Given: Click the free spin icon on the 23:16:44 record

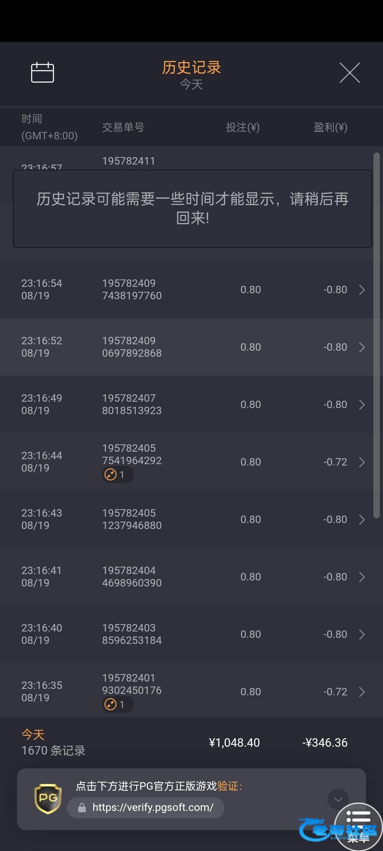Looking at the screenshot, I should coord(111,474).
